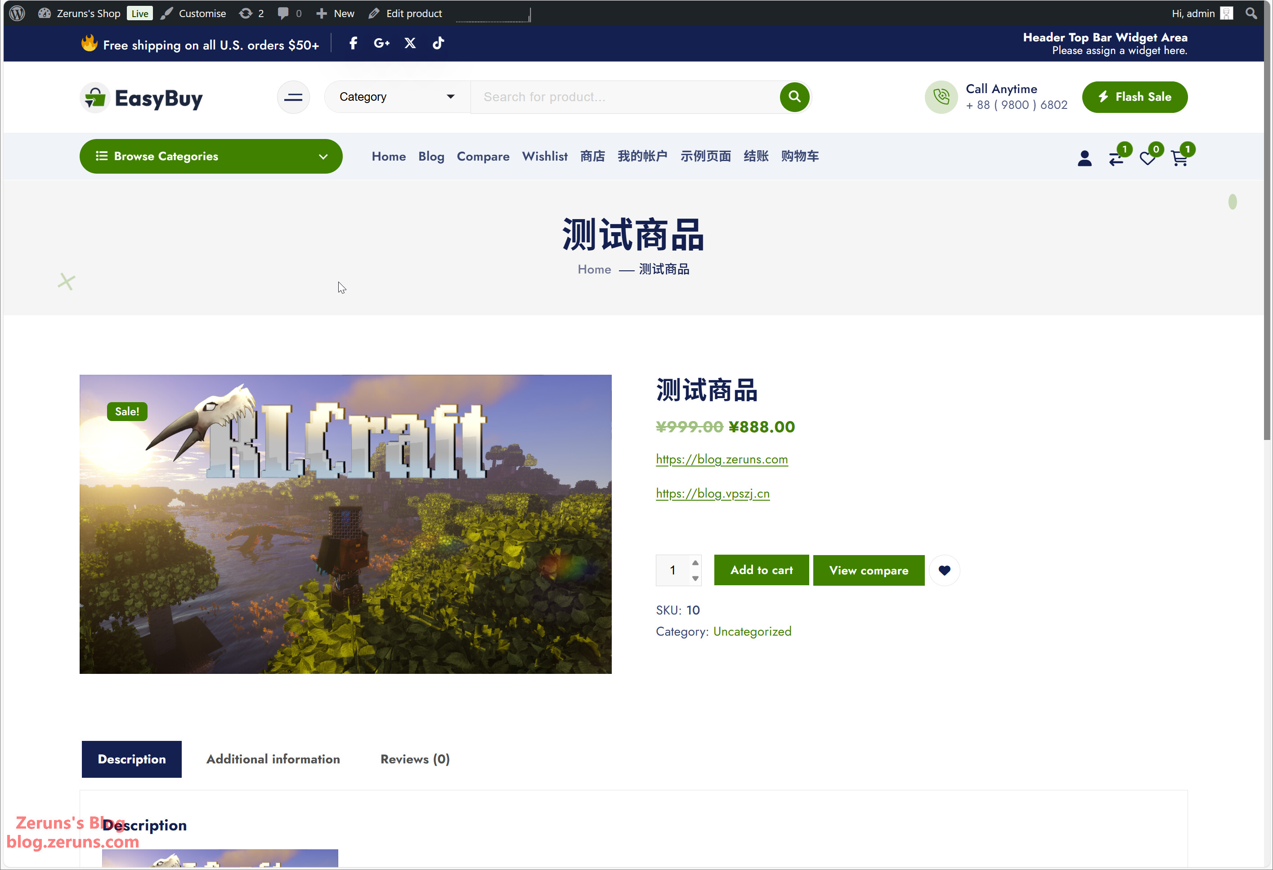This screenshot has width=1273, height=870.
Task: Switch to the Description tab
Action: [x=131, y=759]
